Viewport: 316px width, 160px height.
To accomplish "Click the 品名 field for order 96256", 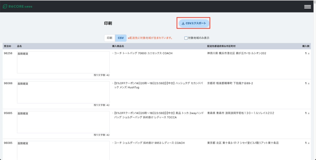I will pos(63,62).
